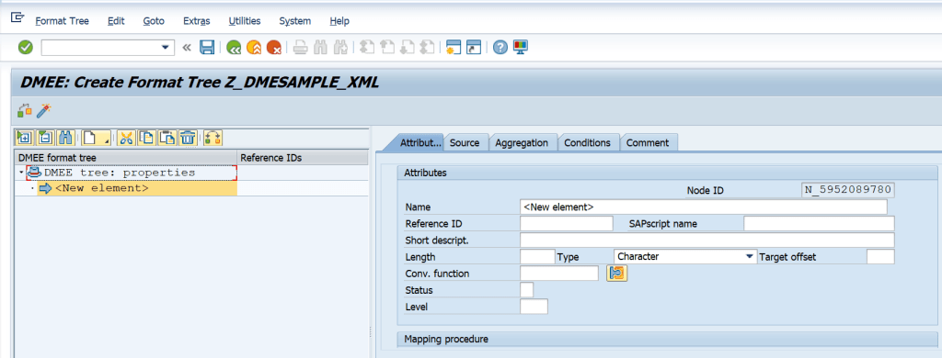The width and height of the screenshot is (942, 358).
Task: Click the Node ID field N_5952089780
Action: click(x=848, y=190)
